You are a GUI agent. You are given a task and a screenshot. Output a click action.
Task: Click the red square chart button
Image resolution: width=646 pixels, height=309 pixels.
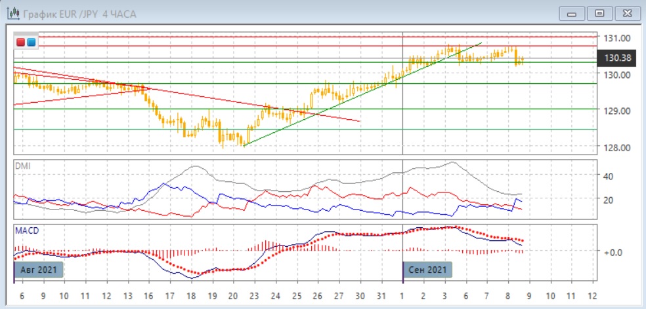tap(21, 43)
